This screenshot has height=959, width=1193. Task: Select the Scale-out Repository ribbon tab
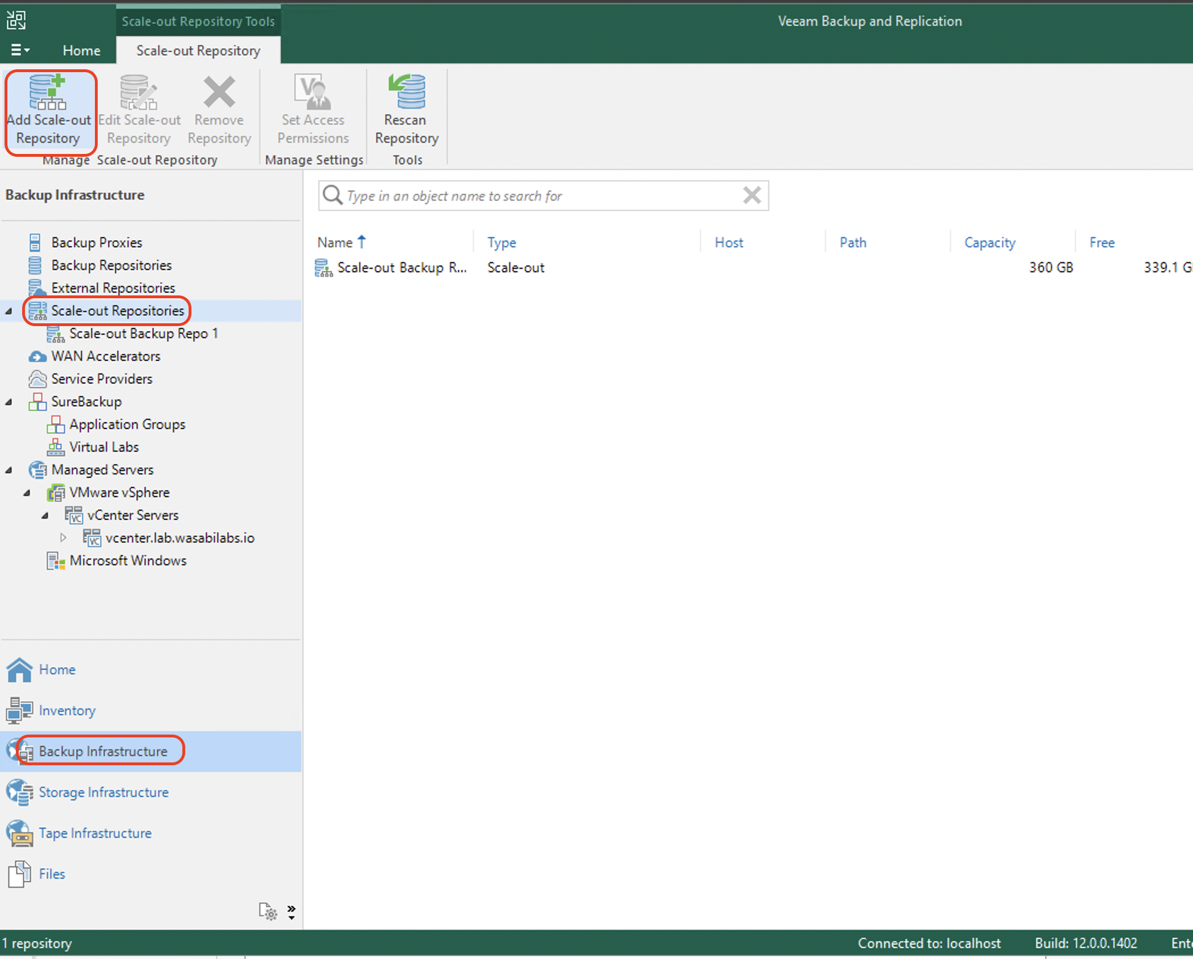(x=198, y=51)
